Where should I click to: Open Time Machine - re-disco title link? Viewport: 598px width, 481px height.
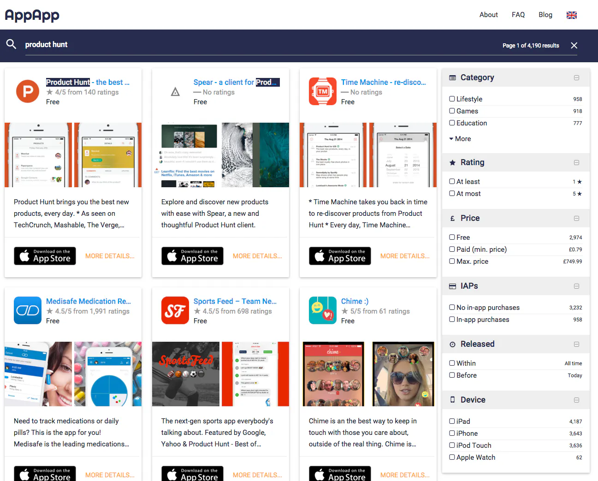point(384,82)
